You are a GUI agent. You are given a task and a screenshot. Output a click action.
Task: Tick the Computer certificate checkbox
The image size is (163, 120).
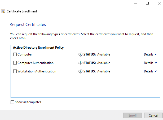15,54
